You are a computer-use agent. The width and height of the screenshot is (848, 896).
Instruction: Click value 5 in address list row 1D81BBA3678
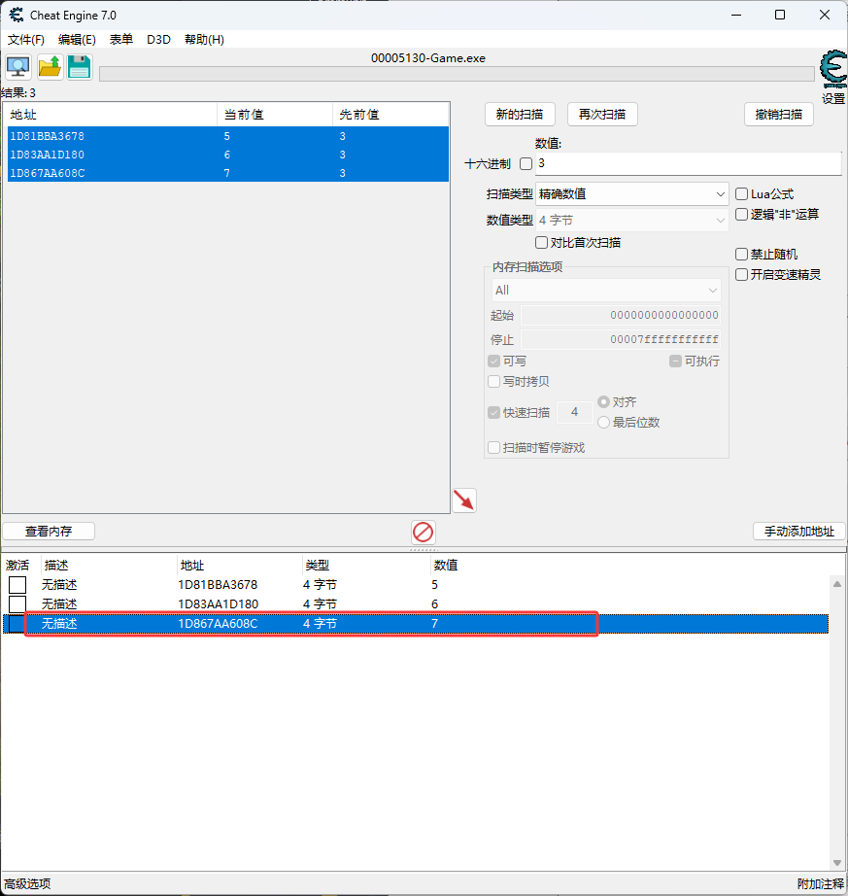(434, 585)
